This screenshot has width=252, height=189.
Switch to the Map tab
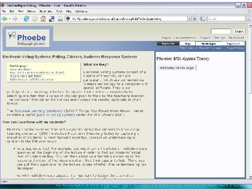pos(188,43)
